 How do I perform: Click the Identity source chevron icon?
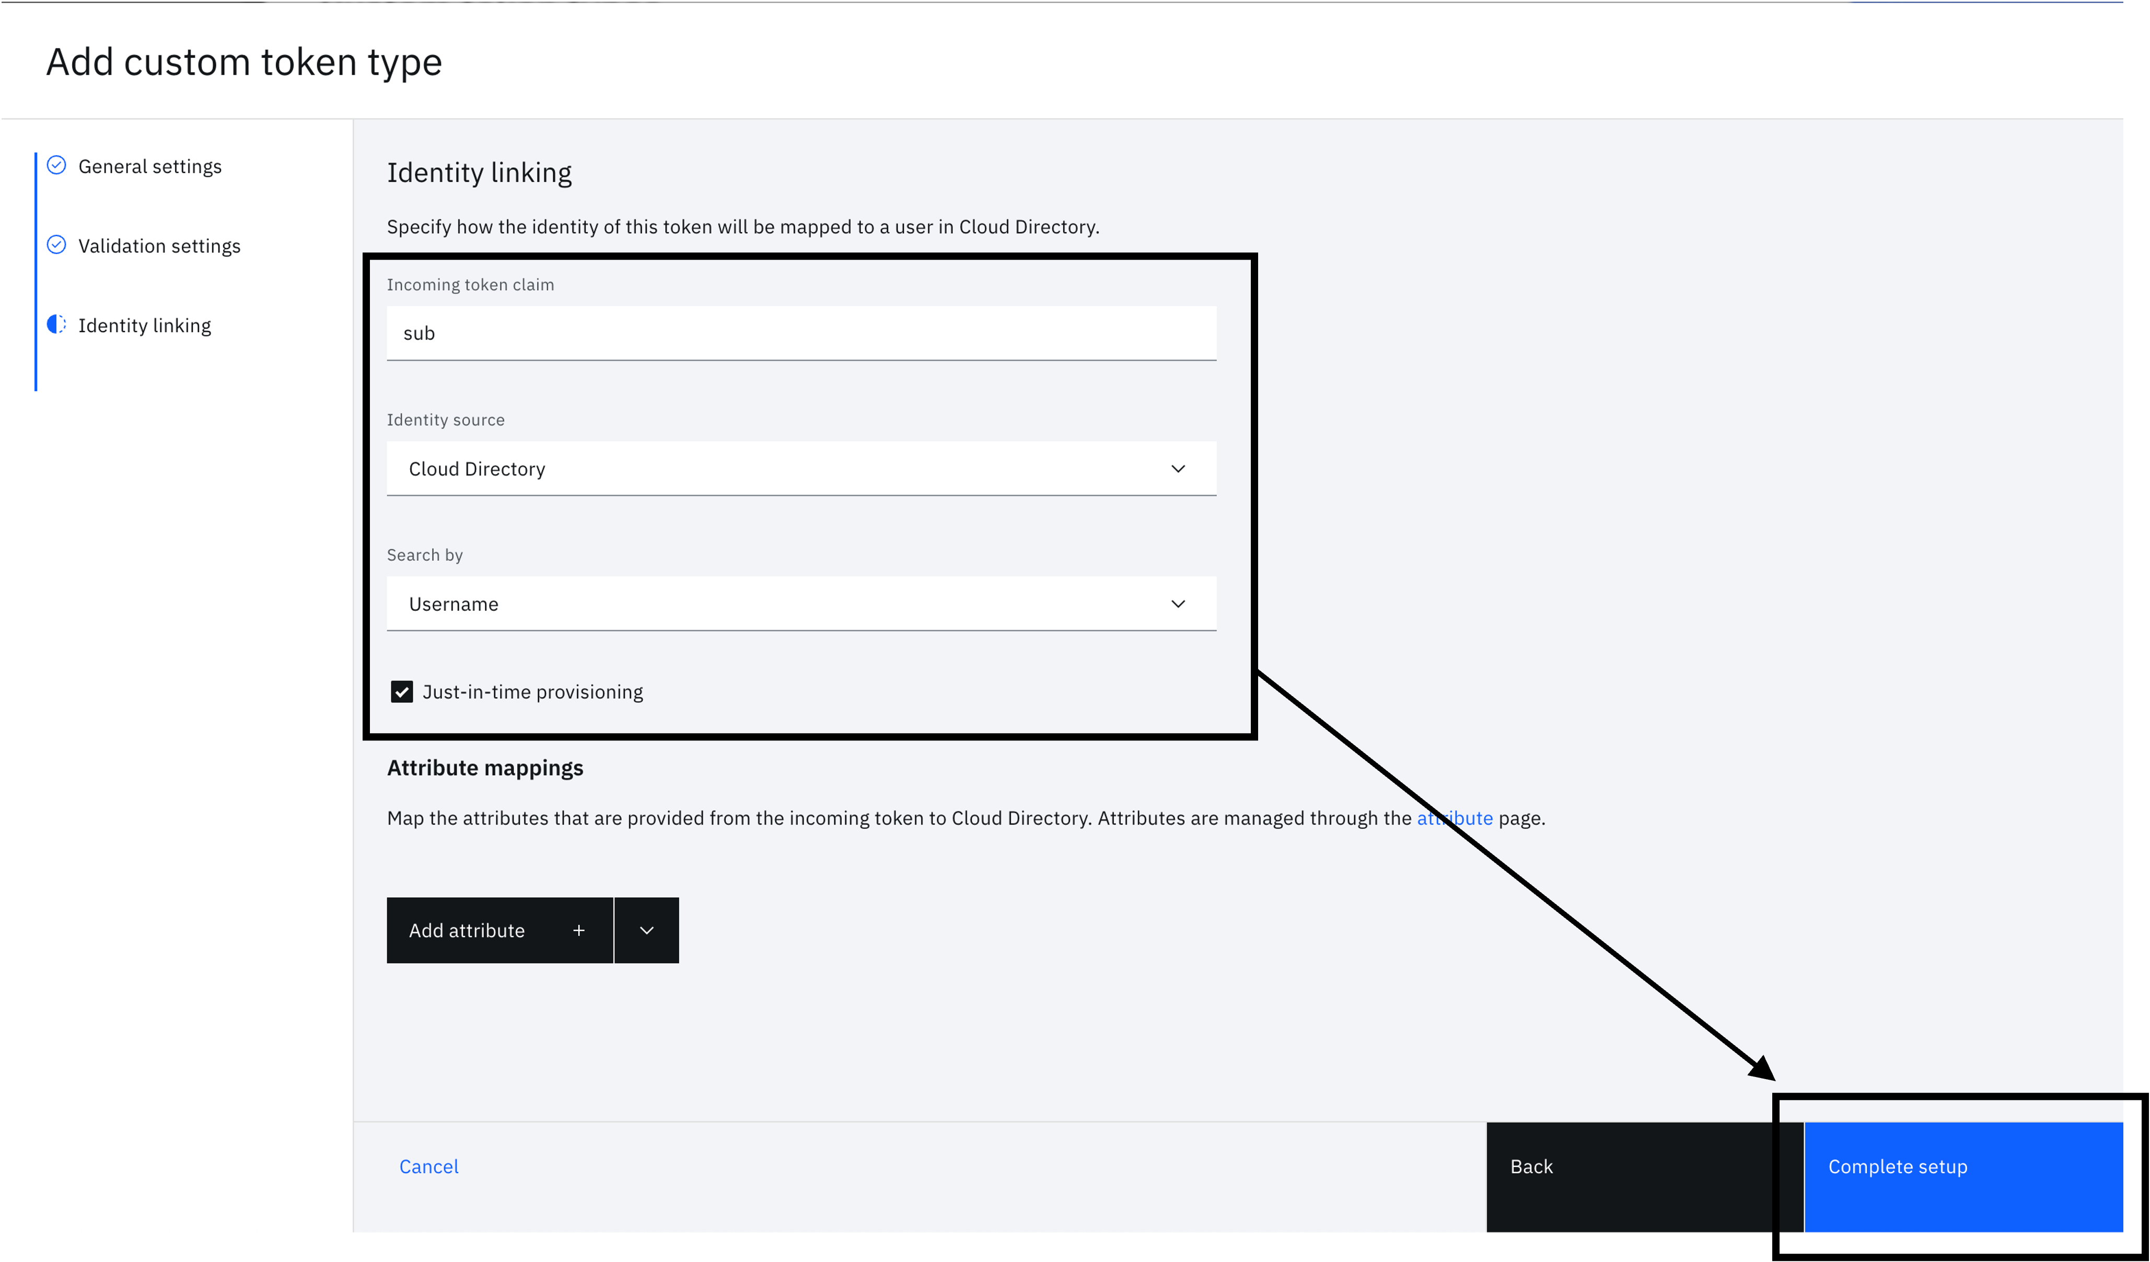coord(1177,468)
